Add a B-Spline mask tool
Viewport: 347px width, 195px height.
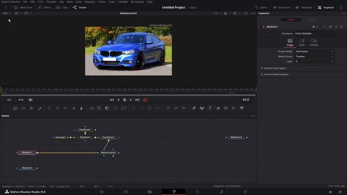pyautogui.click(x=158, y=108)
